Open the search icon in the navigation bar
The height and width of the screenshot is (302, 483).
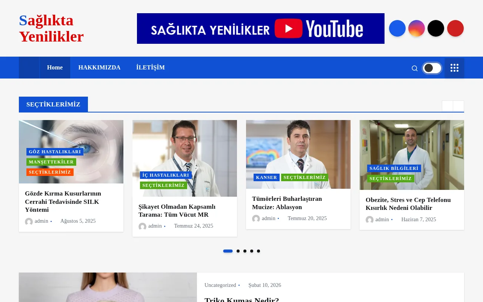[x=414, y=68]
